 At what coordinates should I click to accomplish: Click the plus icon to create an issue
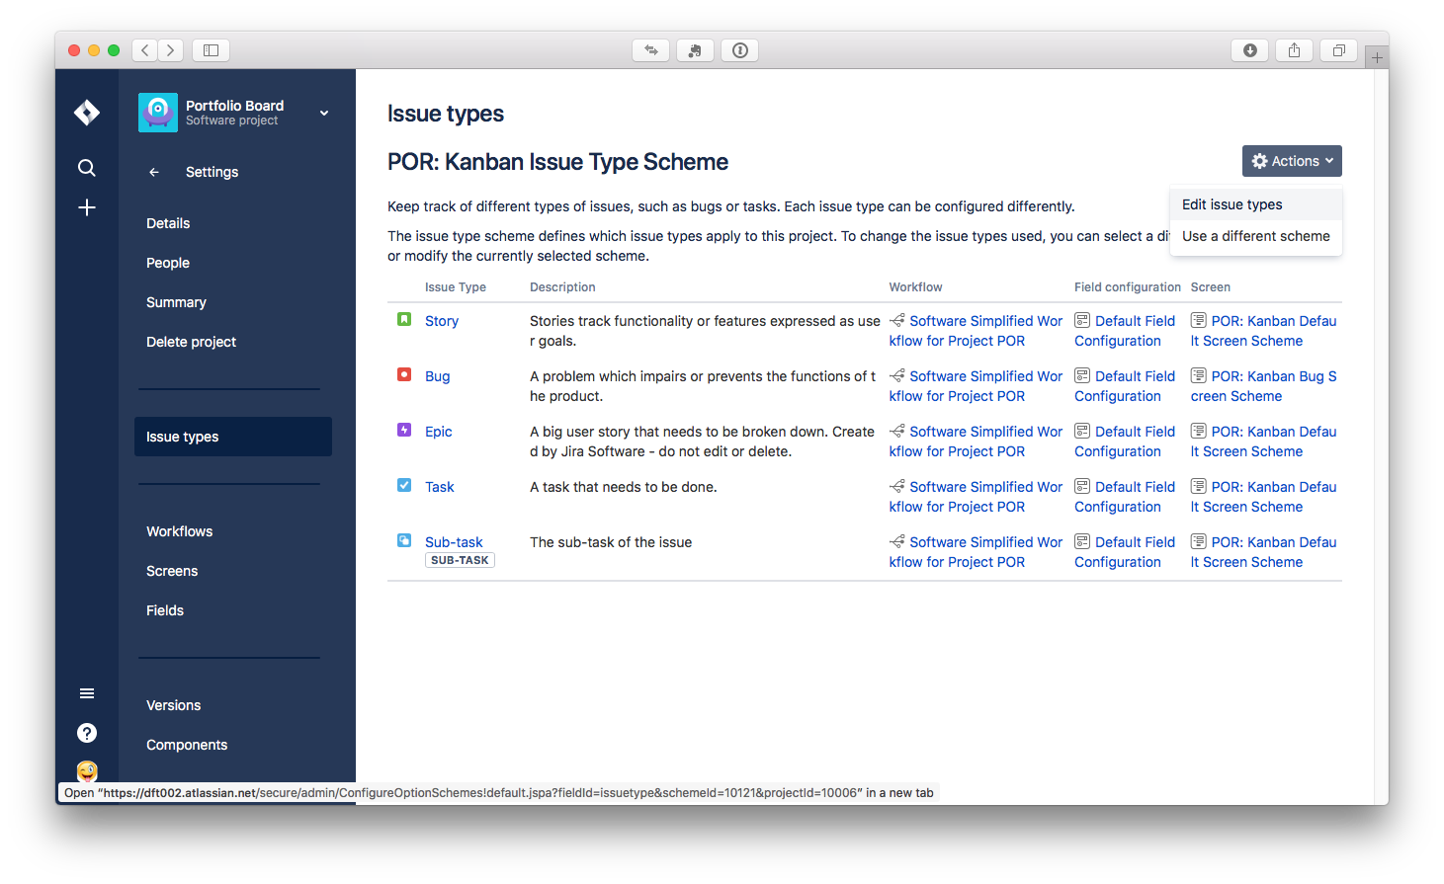(86, 207)
